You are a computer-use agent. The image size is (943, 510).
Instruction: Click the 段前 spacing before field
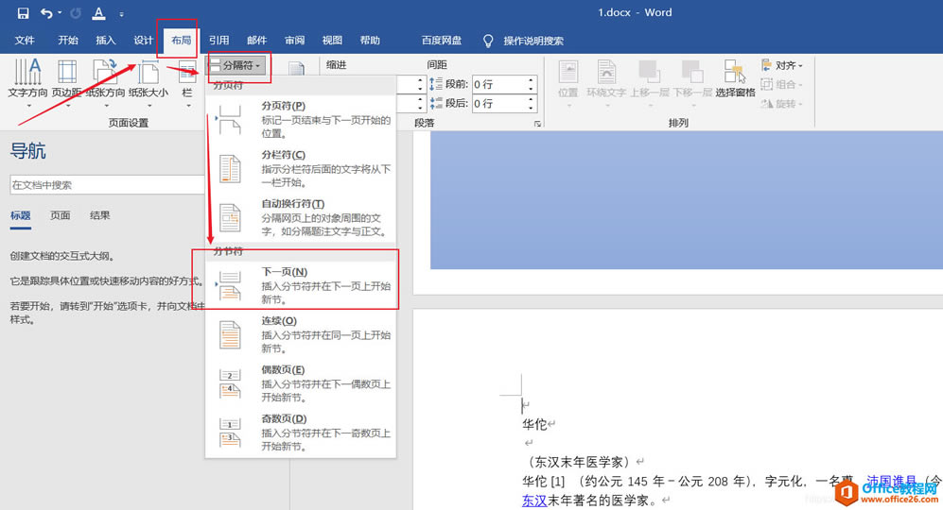coord(498,84)
